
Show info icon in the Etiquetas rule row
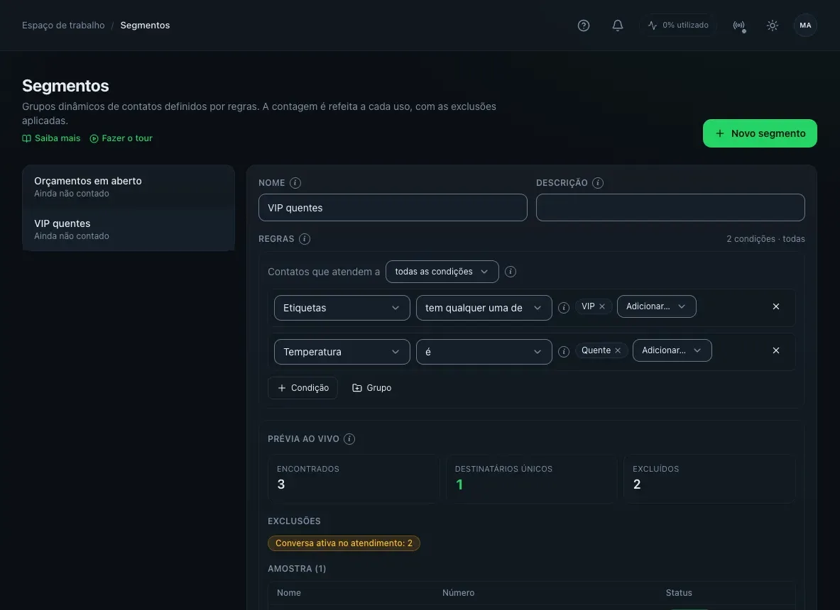click(x=564, y=308)
